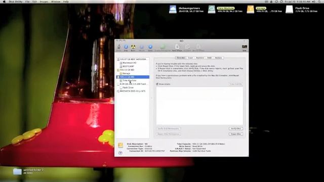The image size is (324, 182).
Task: Click the Clear History button
Action: (236, 84)
